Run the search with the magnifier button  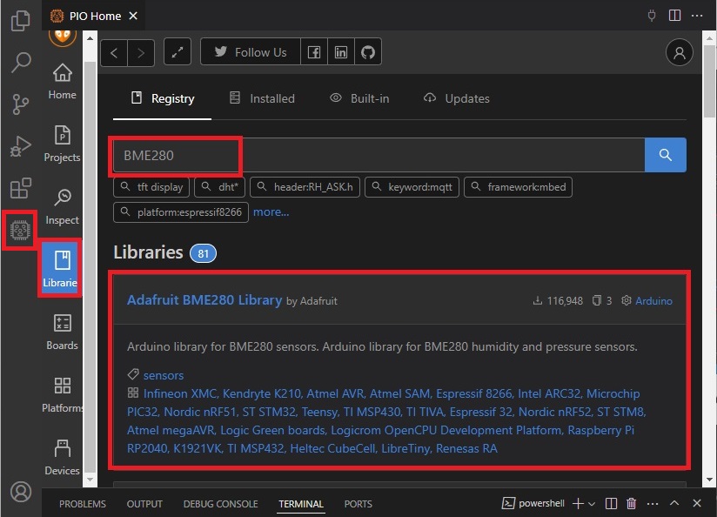click(665, 154)
